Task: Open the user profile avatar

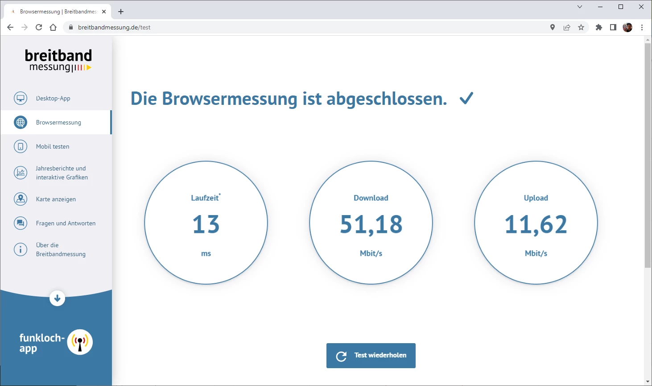Action: tap(627, 27)
